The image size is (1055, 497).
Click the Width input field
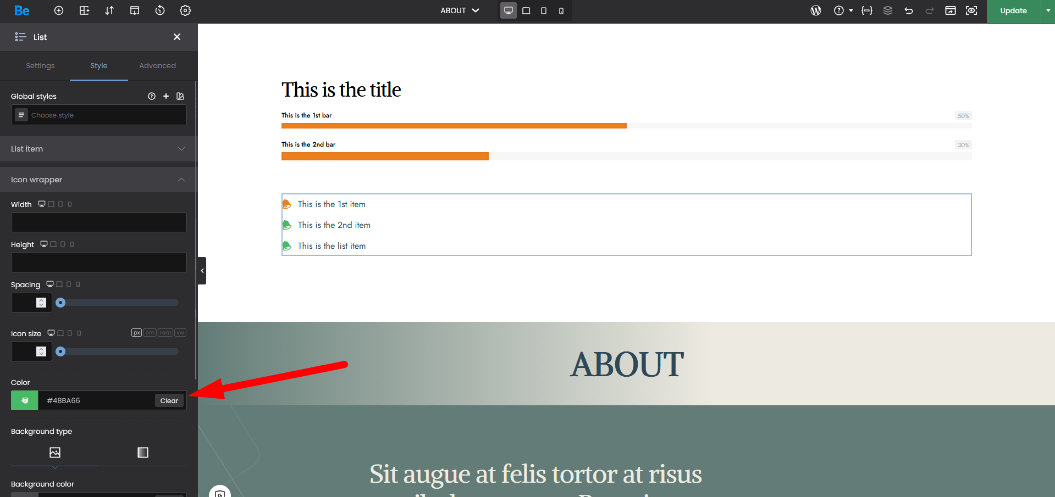[99, 222]
